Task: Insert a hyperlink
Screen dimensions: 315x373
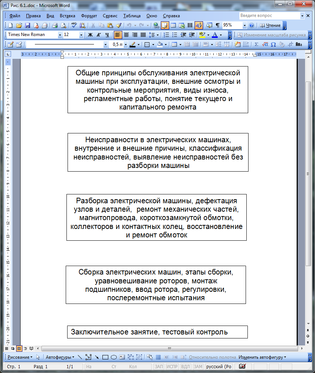Action: tap(156, 25)
